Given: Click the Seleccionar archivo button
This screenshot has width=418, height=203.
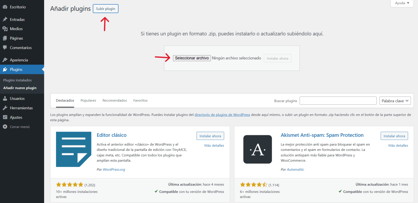Looking at the screenshot, I should pyautogui.click(x=192, y=58).
